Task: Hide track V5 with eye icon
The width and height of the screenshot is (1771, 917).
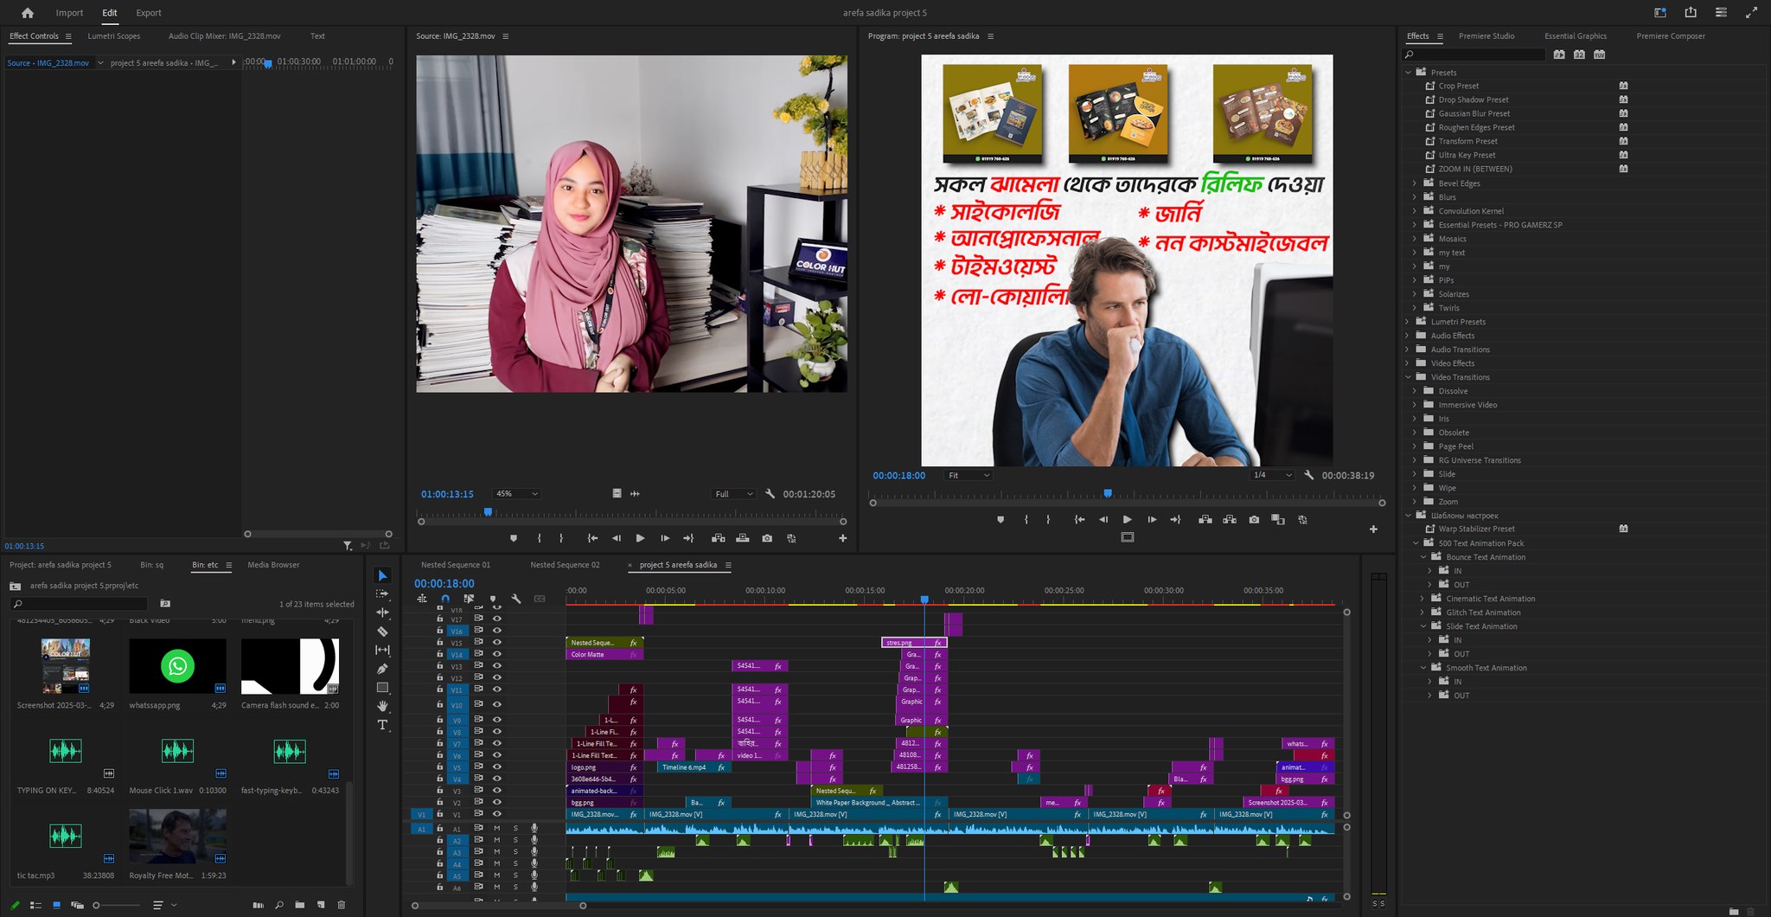Action: coord(497,767)
